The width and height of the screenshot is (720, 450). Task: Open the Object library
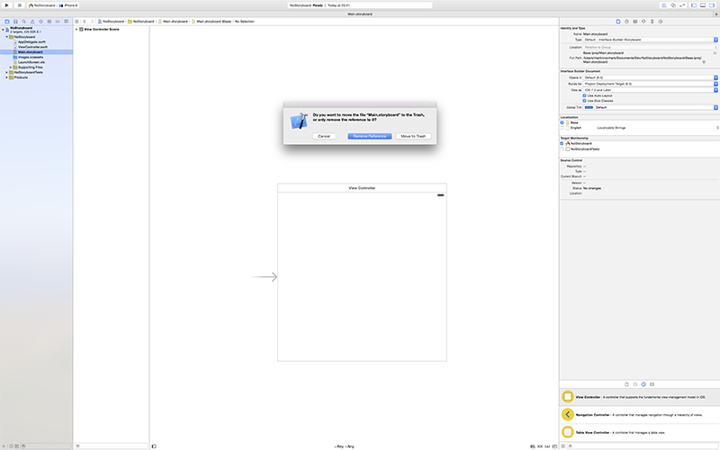[643, 384]
